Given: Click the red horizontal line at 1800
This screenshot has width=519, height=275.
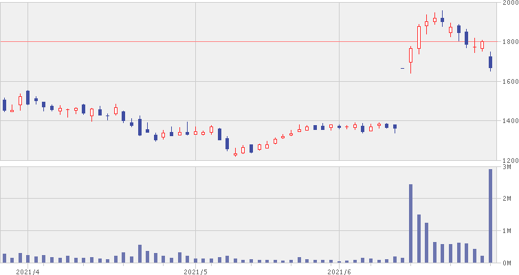Looking at the screenshot, I should point(206,41).
